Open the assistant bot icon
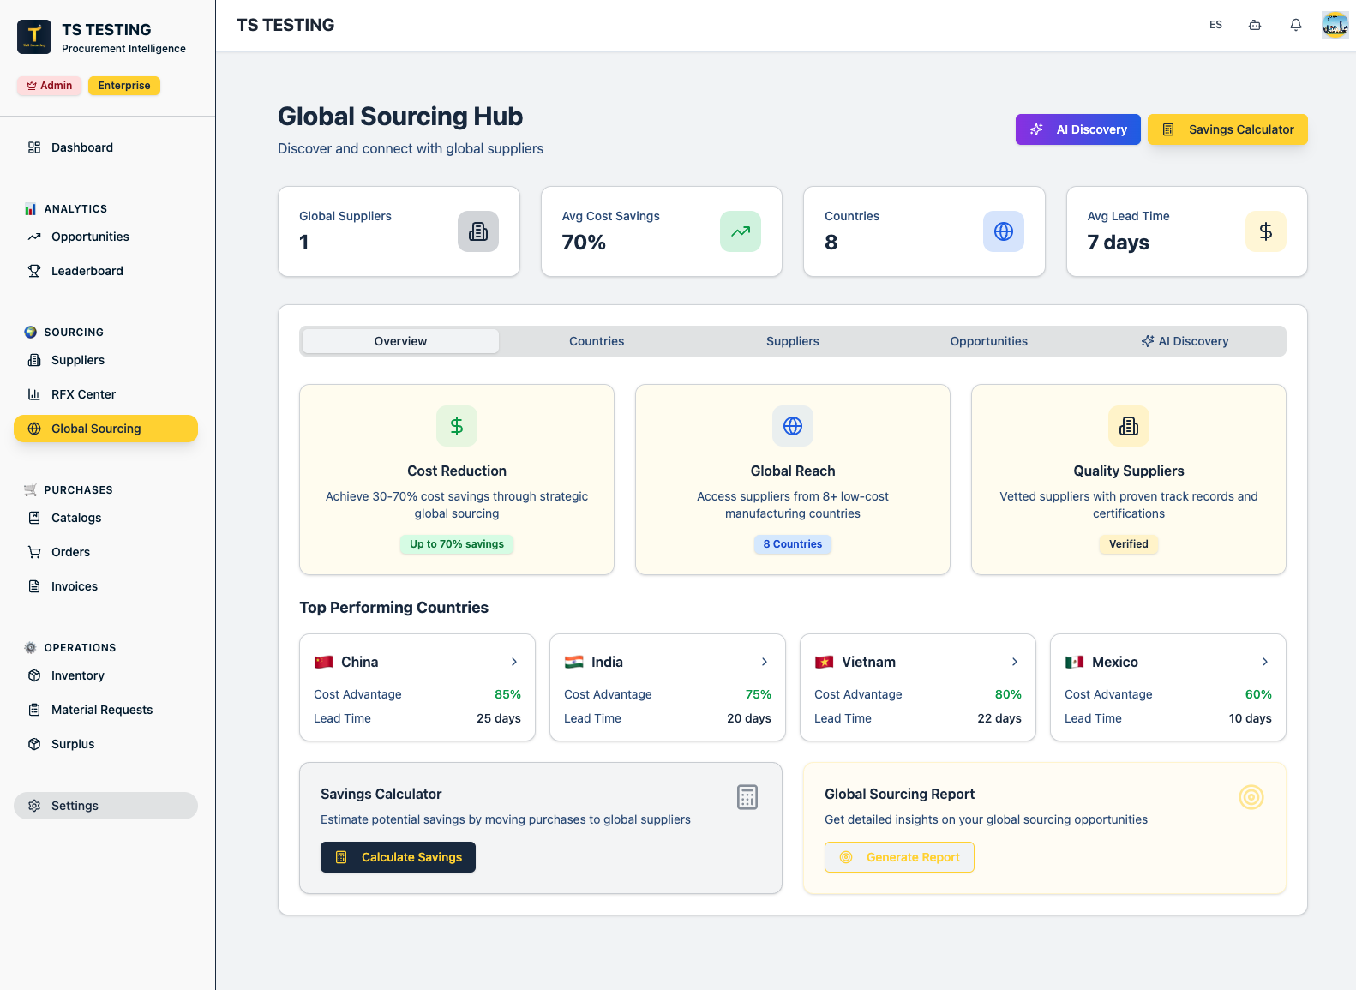The width and height of the screenshot is (1356, 990). [x=1255, y=25]
